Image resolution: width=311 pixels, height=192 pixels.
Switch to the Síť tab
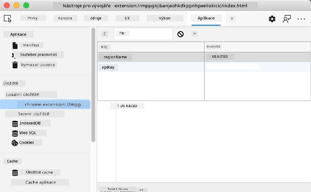(127, 18)
